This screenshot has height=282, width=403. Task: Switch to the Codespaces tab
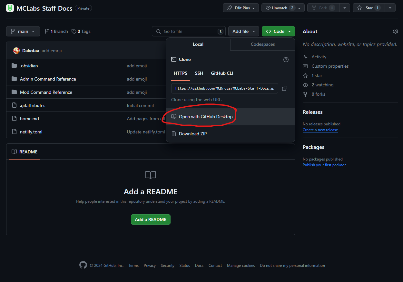pyautogui.click(x=263, y=44)
